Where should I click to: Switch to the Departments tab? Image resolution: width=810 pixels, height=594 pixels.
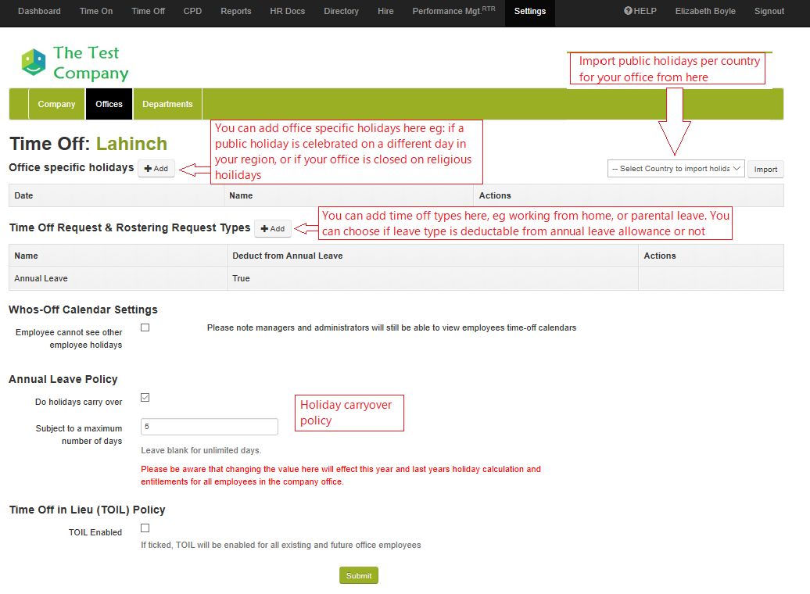pyautogui.click(x=167, y=104)
